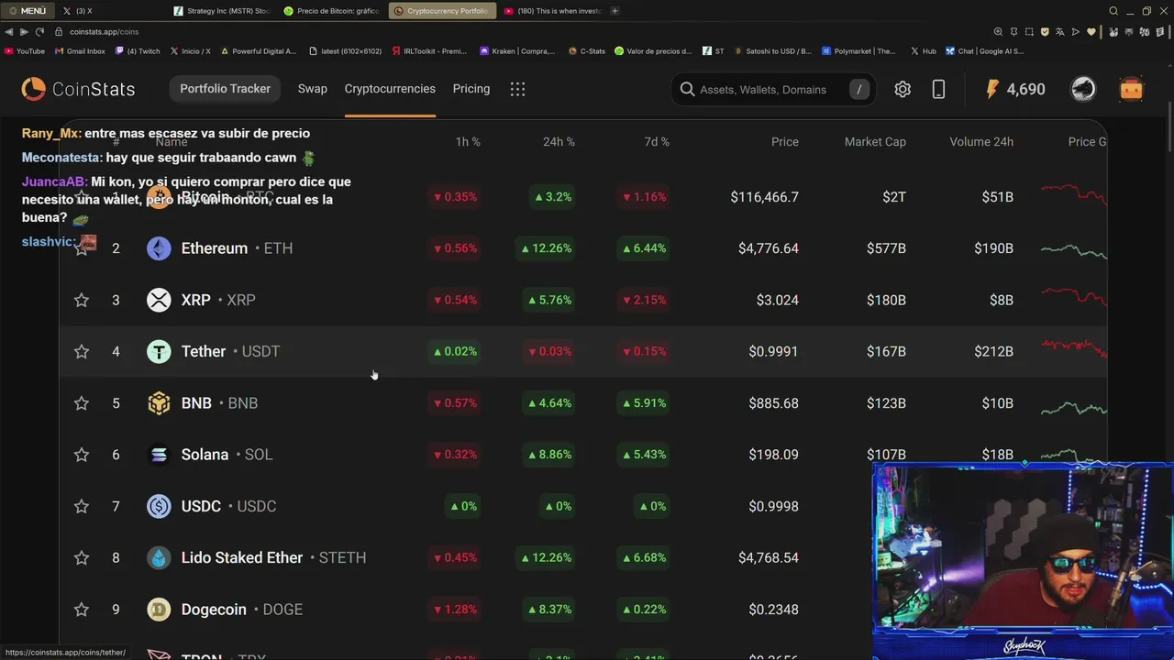Screen dimensions: 1174x660
Task: Favorite BNB with its star
Action: coord(82,403)
